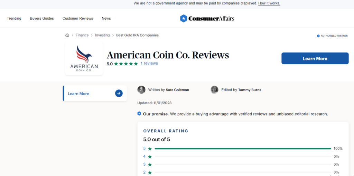Viewport: 354px width, 176px height.
Task: Open editor Tammy Burns's profile
Action: 250,90
